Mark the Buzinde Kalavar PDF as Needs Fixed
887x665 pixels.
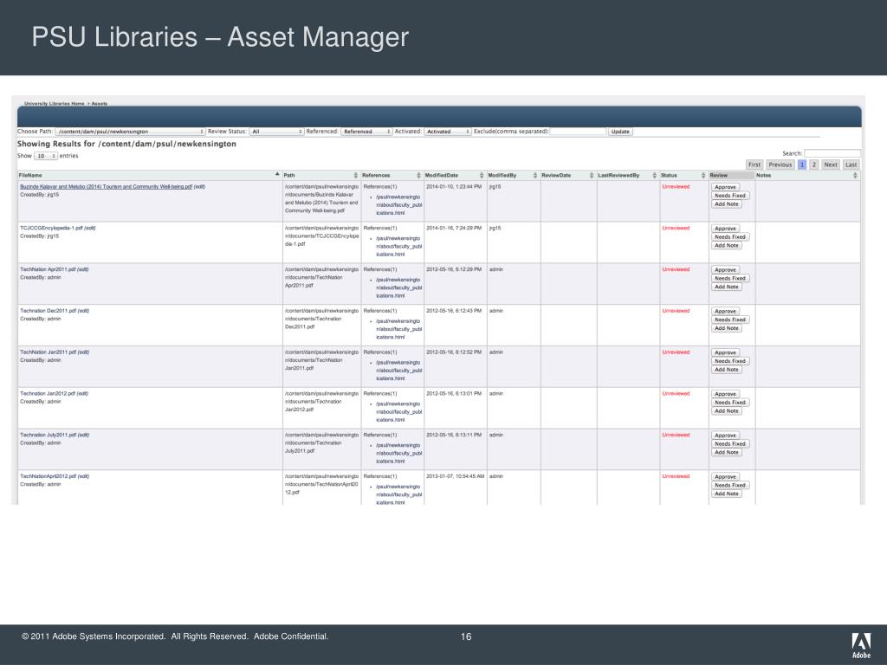click(730, 196)
